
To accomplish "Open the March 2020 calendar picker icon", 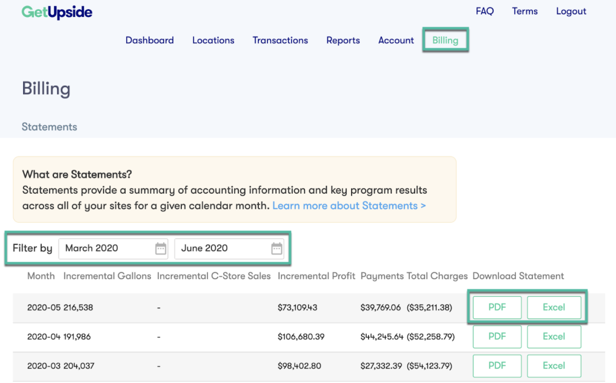I will (x=162, y=248).
